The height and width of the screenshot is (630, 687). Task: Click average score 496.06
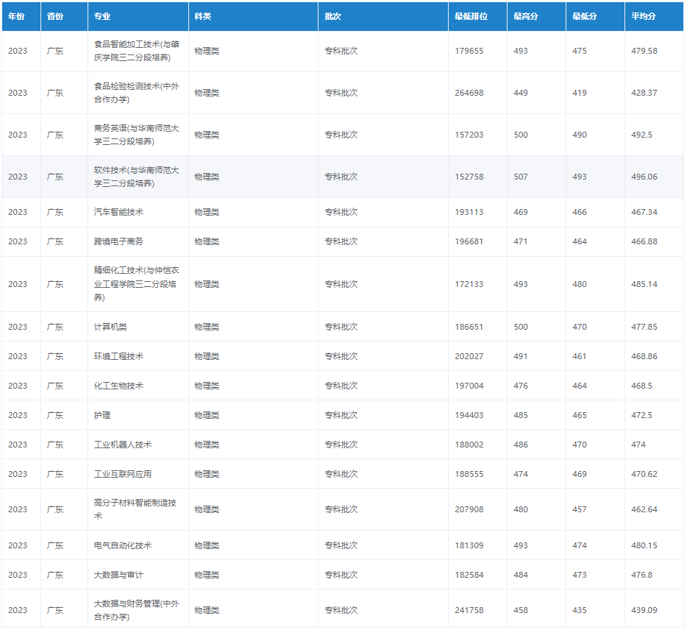(x=644, y=177)
